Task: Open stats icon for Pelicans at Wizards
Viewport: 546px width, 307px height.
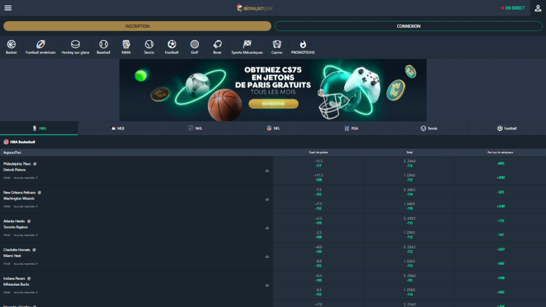Action: 267,199
